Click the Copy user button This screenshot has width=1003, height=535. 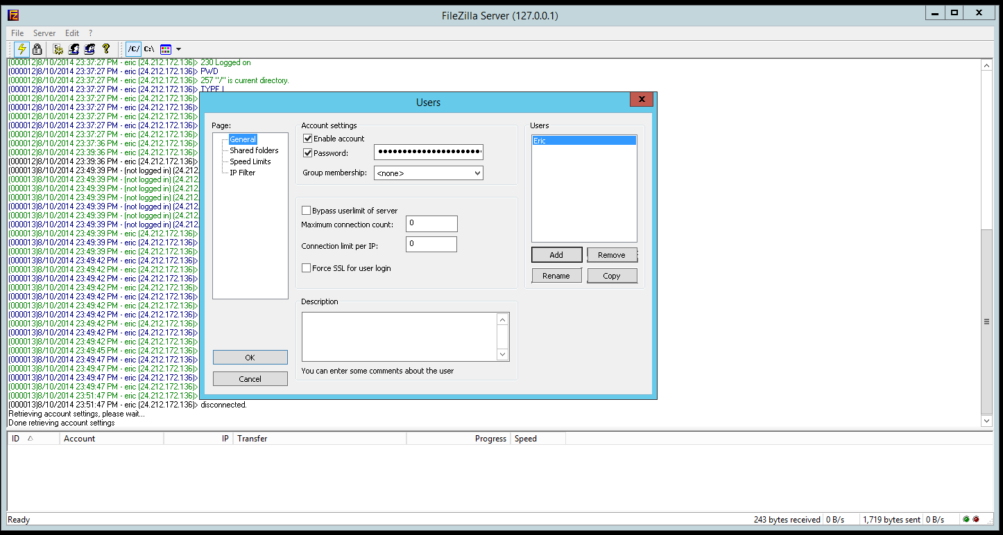coord(612,276)
